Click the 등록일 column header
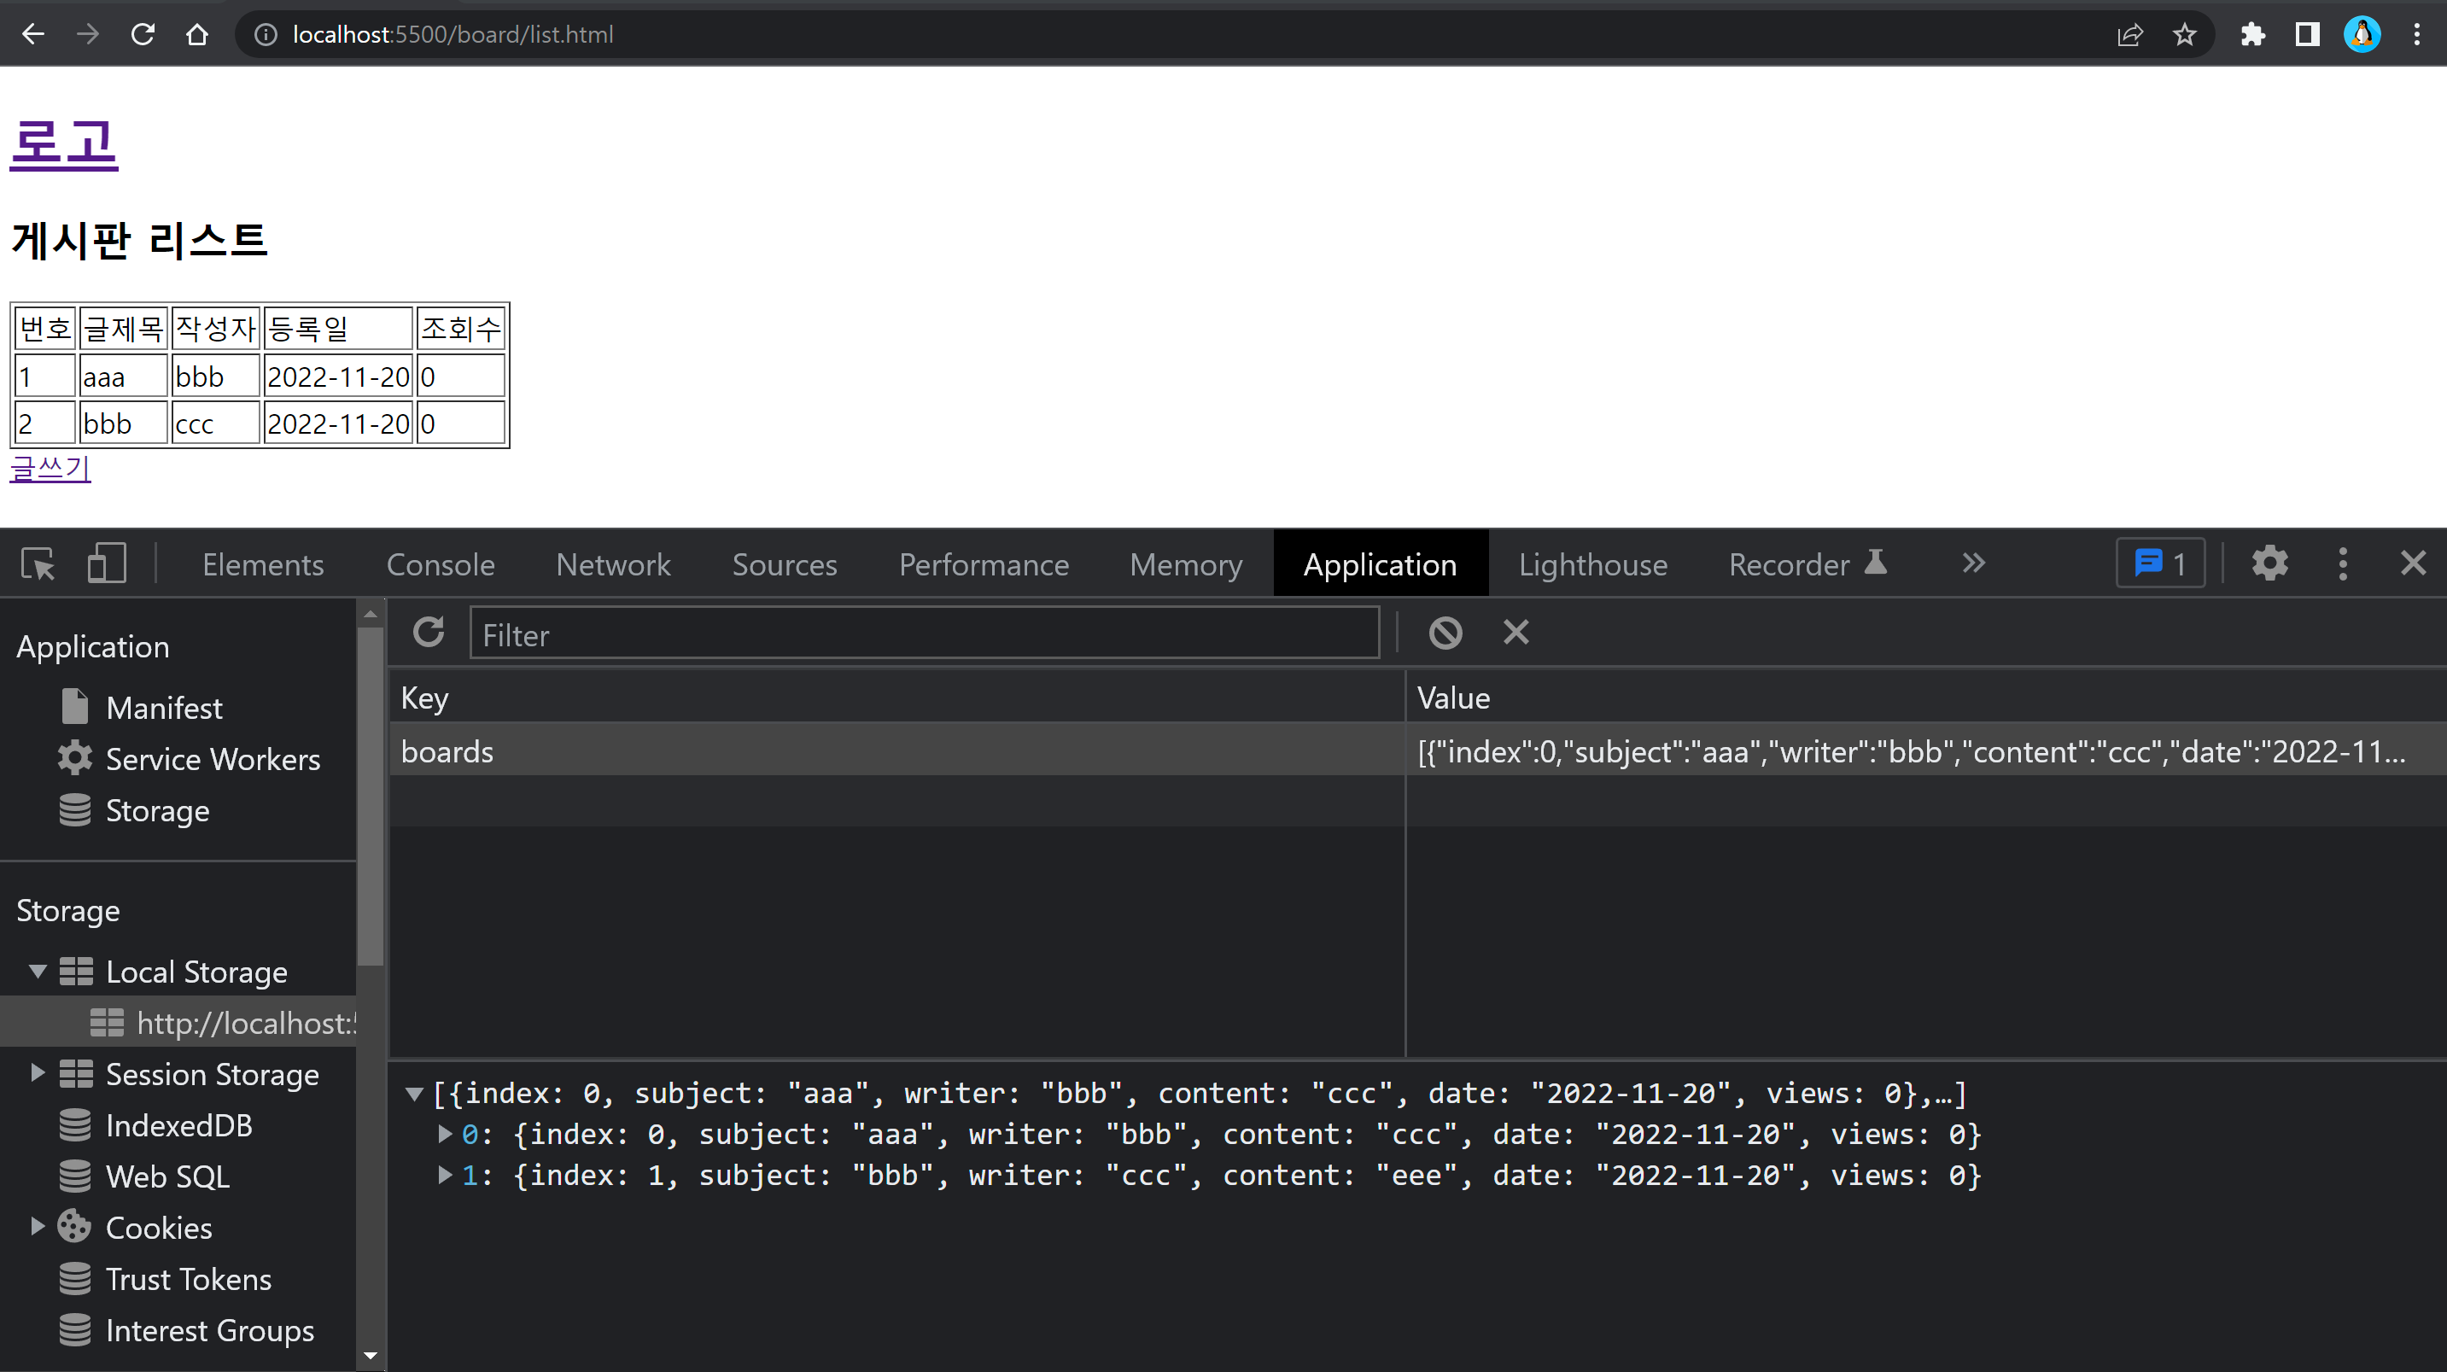The image size is (2447, 1372). pos(338,329)
